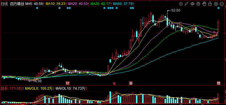Zoom out with the minus circle icon

222,4
